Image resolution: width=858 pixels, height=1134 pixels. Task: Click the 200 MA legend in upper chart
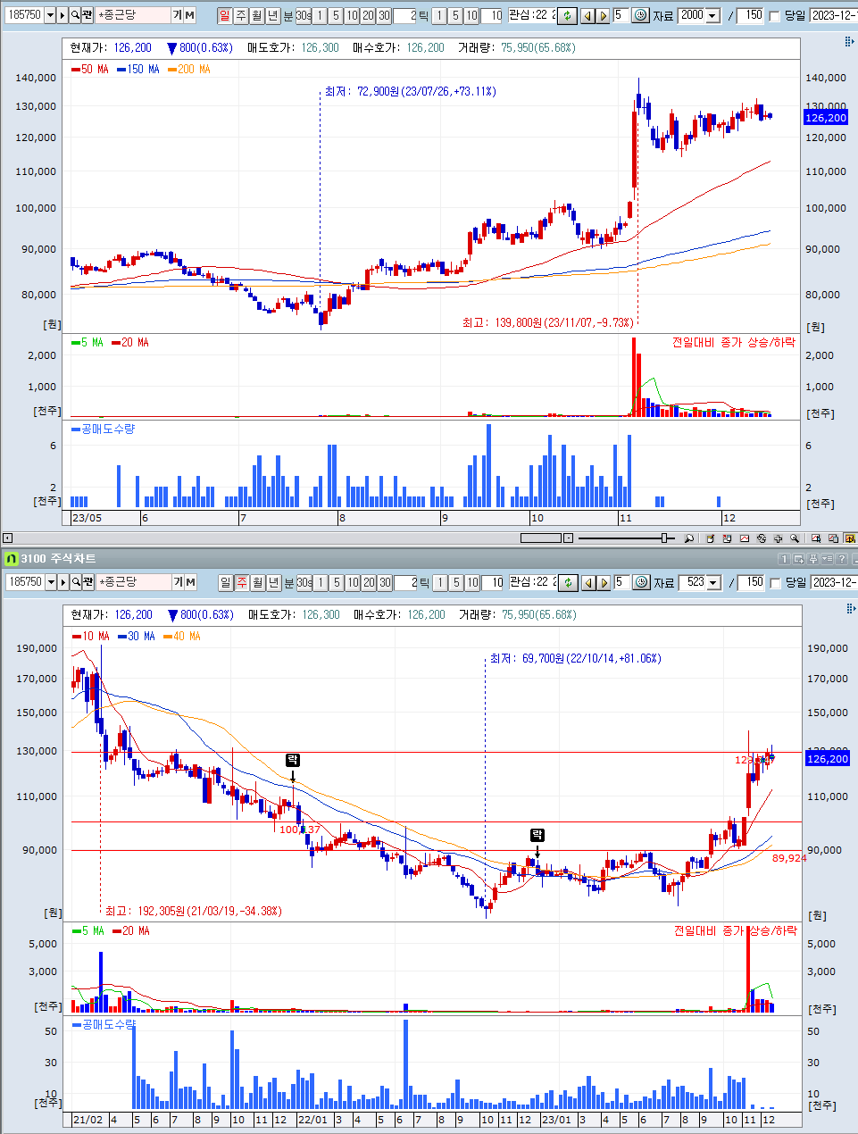tap(189, 69)
